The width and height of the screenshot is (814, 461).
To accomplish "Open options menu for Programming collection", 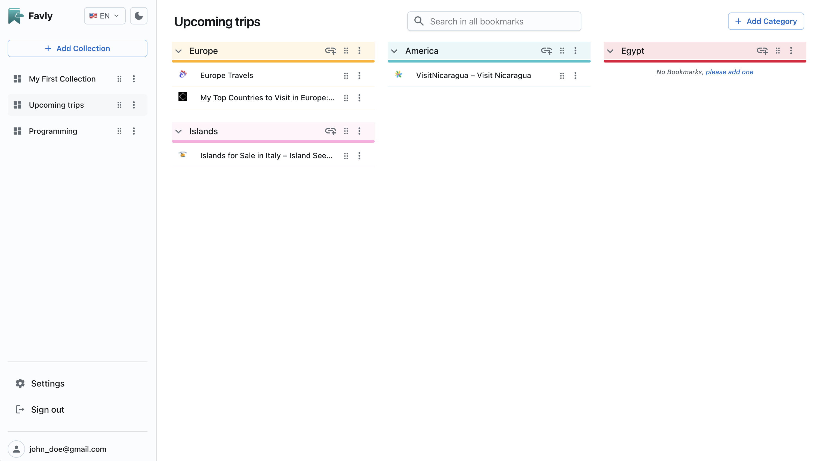I will click(x=134, y=131).
